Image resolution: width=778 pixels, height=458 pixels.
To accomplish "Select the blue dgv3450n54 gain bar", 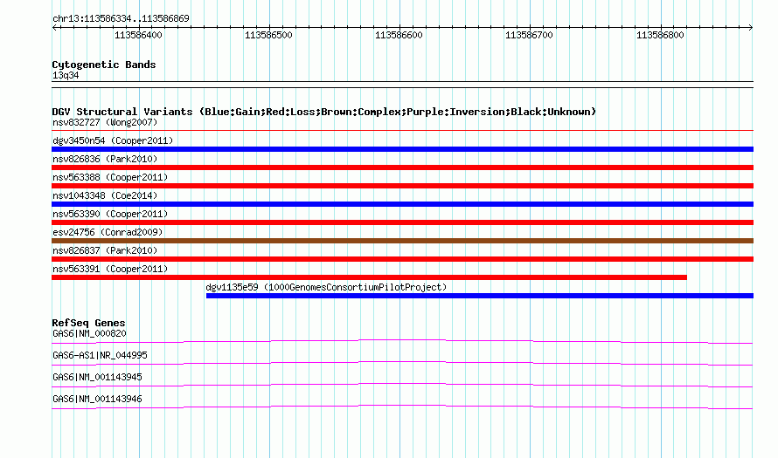I will coord(402,149).
